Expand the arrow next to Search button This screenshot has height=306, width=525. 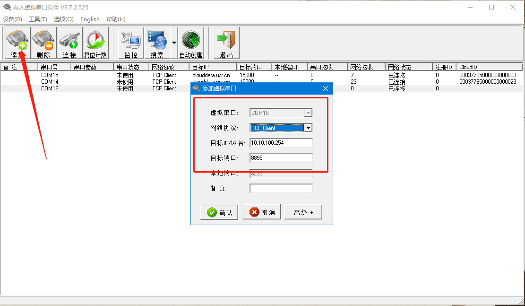pyautogui.click(x=174, y=43)
